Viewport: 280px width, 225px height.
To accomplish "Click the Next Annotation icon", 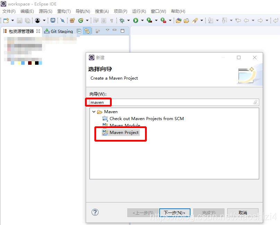I will point(211,20).
